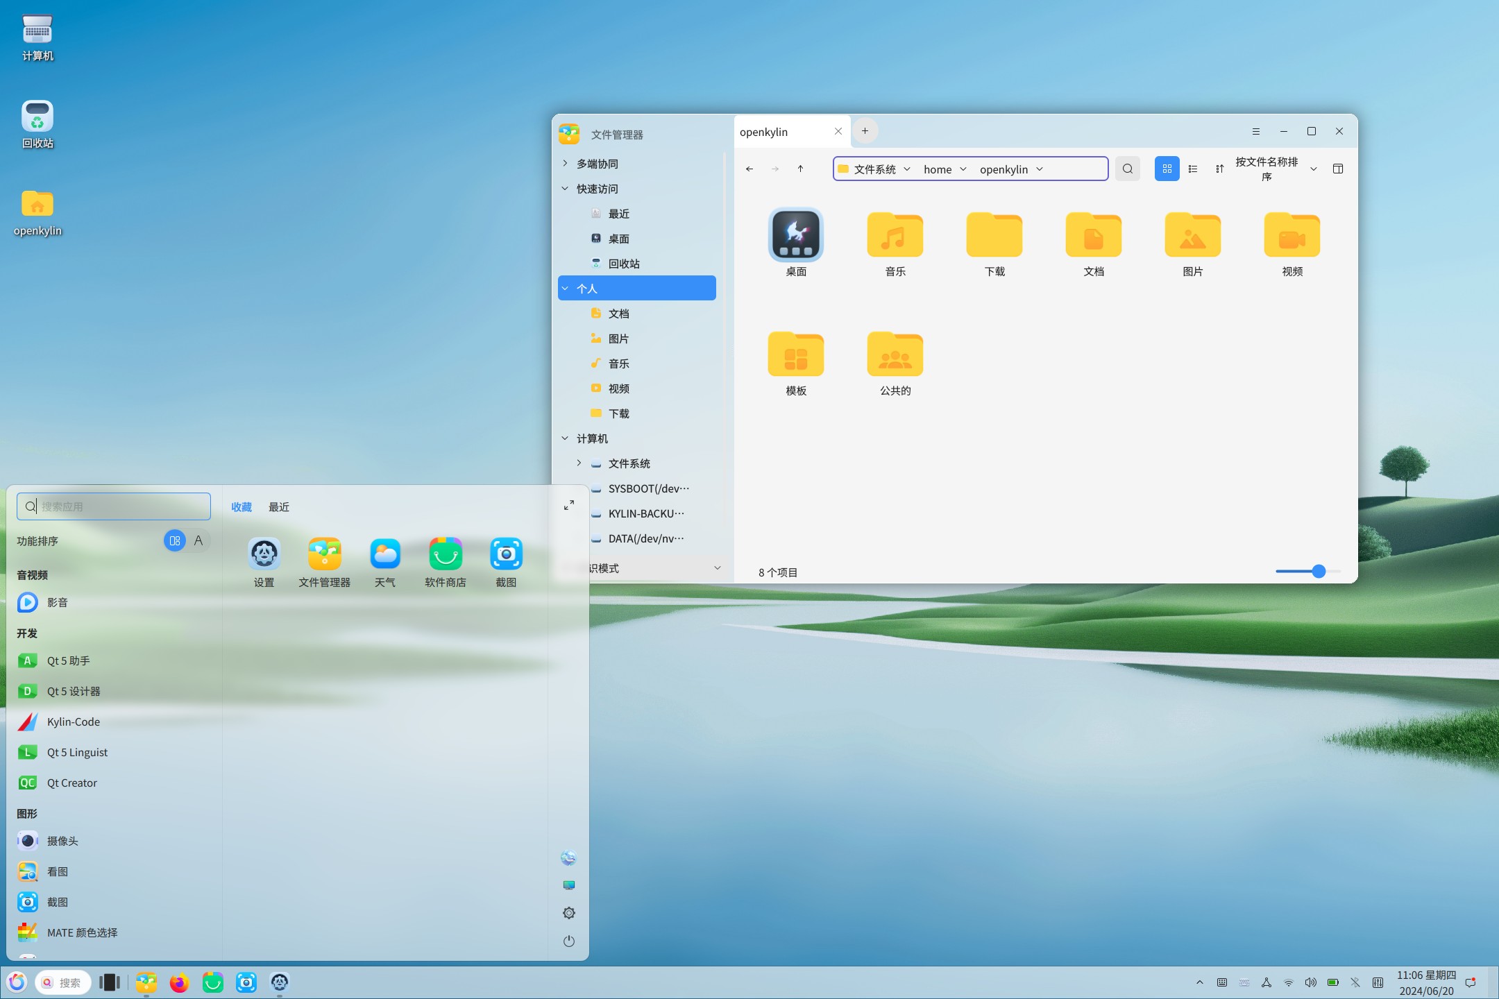Go up one directory level
The height and width of the screenshot is (999, 1499).
(x=800, y=169)
